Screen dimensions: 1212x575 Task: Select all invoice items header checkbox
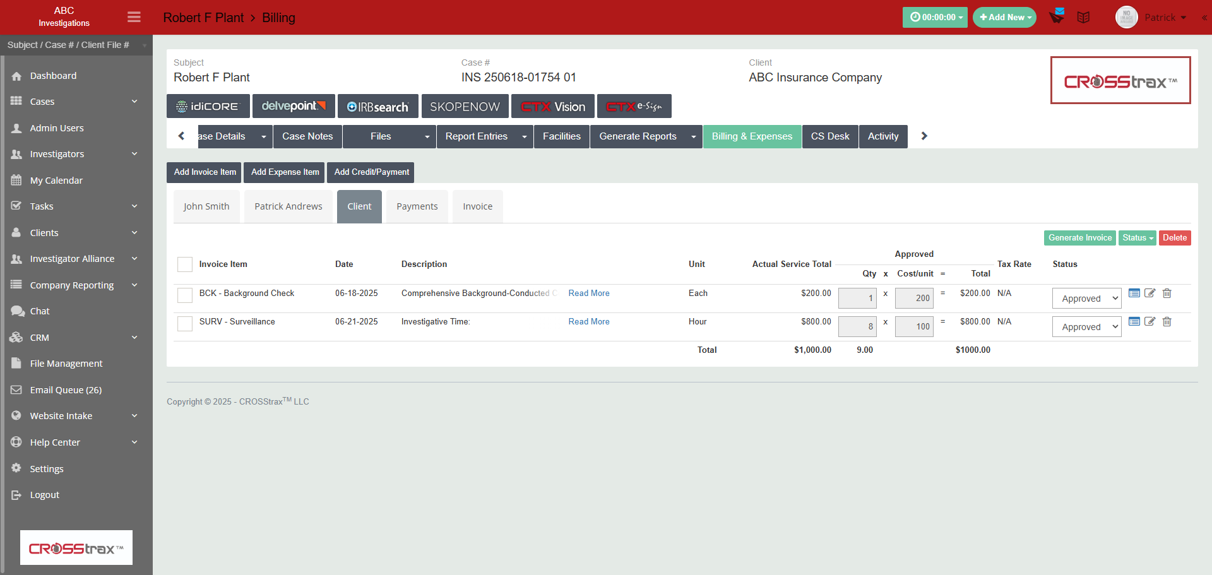click(x=185, y=264)
